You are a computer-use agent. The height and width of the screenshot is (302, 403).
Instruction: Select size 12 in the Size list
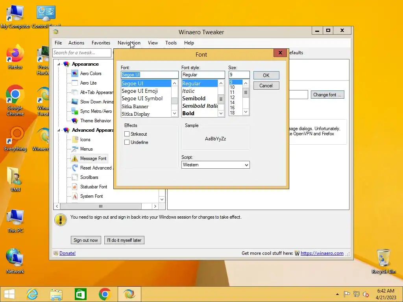point(235,98)
